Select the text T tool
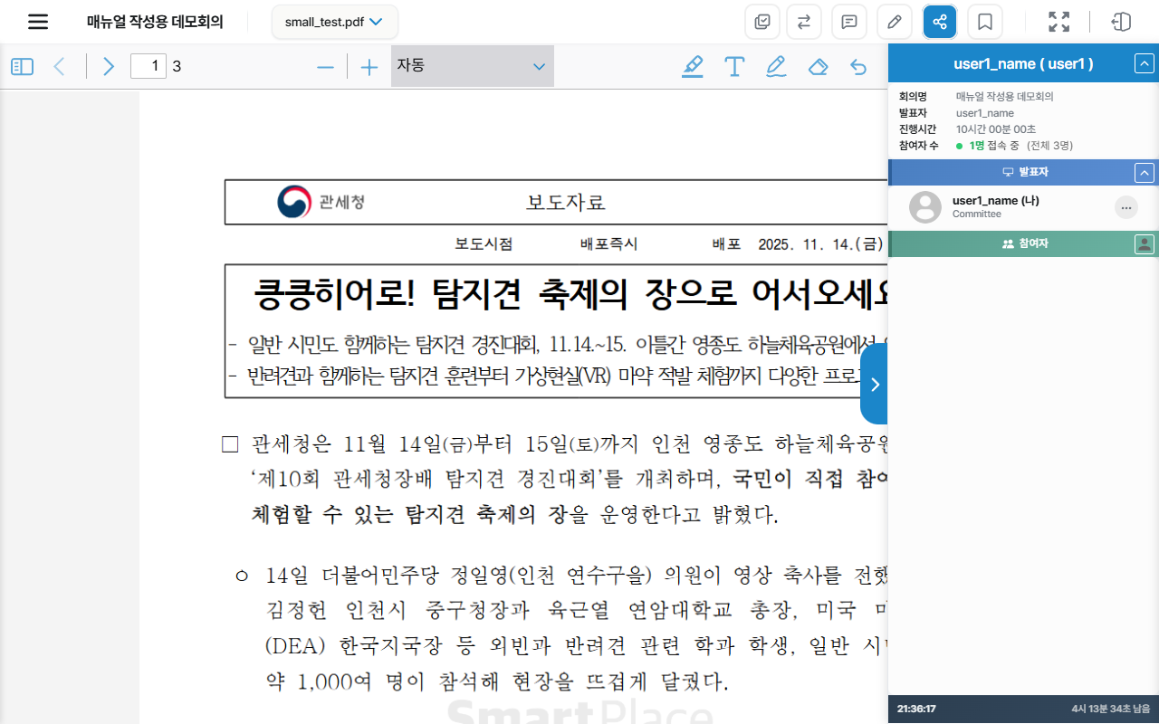This screenshot has width=1159, height=724. [734, 66]
